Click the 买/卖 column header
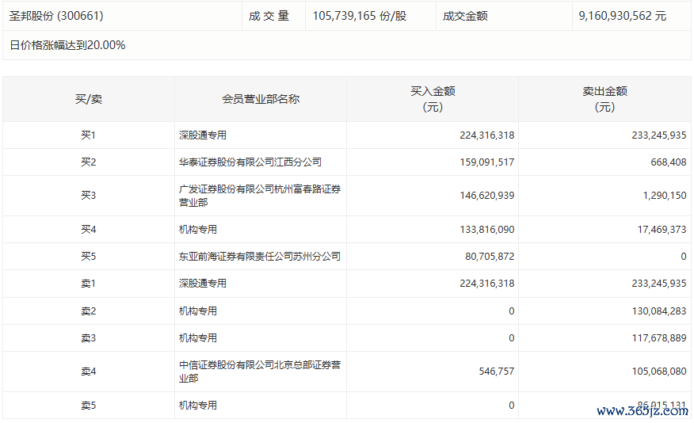The image size is (694, 423). tap(88, 99)
